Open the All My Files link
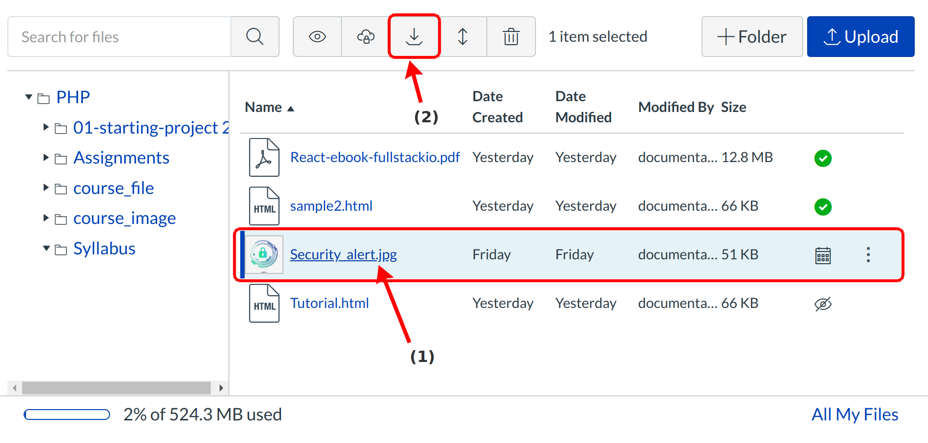Image resolution: width=928 pixels, height=443 pixels. tap(854, 415)
